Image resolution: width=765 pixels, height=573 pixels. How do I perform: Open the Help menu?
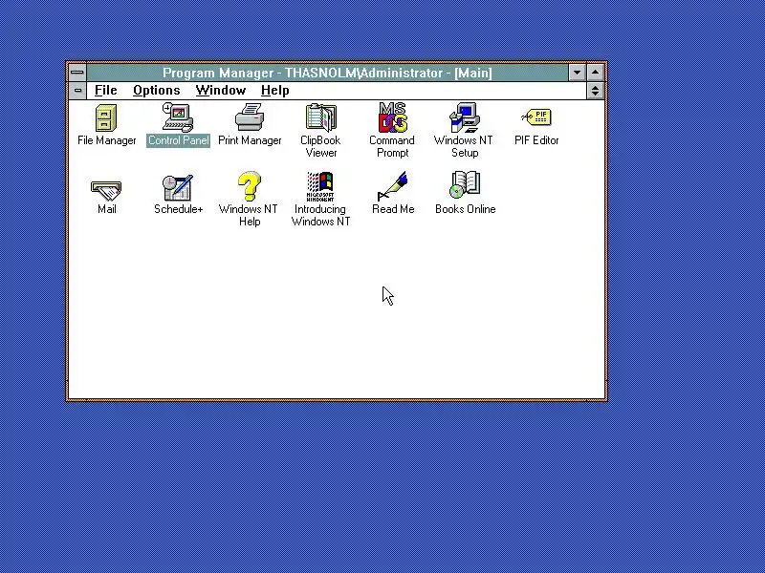[x=275, y=90]
